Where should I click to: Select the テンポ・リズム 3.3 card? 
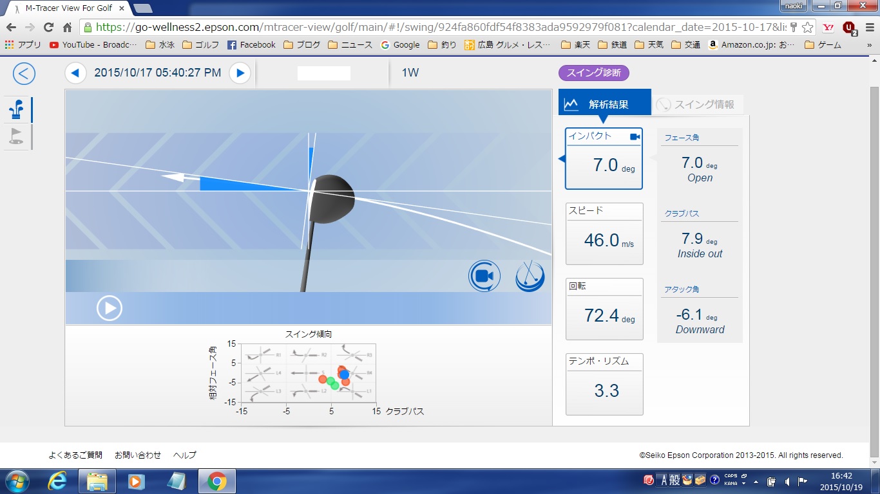604,384
